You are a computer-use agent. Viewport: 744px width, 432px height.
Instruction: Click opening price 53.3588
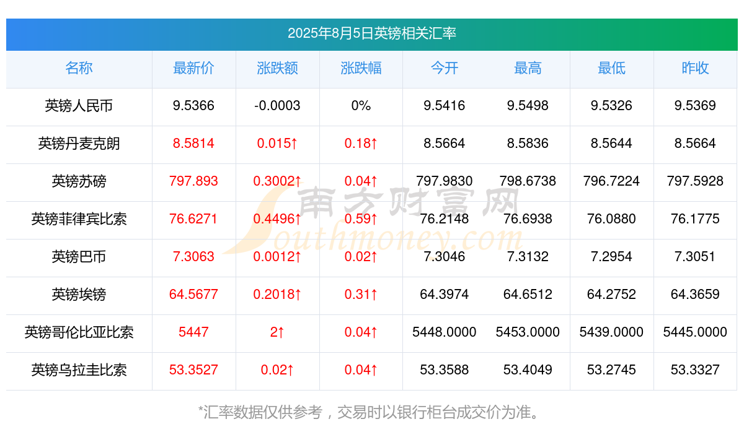click(x=445, y=370)
